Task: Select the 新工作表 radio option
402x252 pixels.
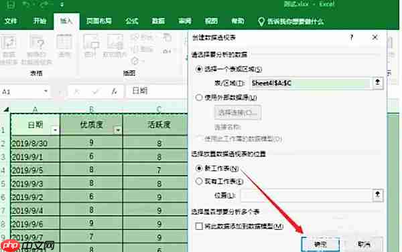Action: 199,168
